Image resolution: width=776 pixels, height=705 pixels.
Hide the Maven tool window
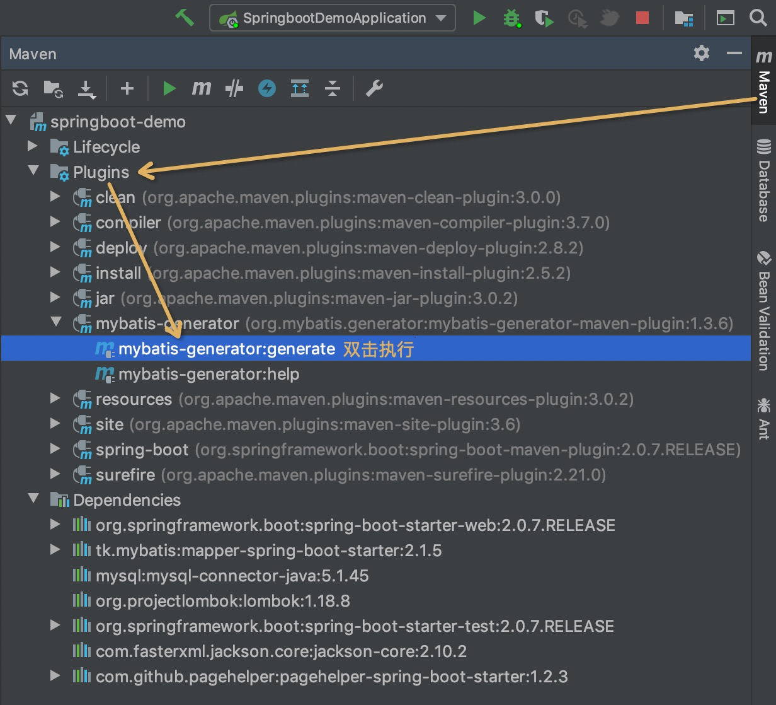(734, 54)
